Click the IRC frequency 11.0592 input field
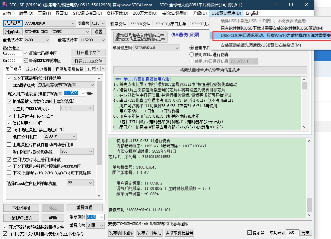This screenshot has height=239, width=331. coord(74,93)
